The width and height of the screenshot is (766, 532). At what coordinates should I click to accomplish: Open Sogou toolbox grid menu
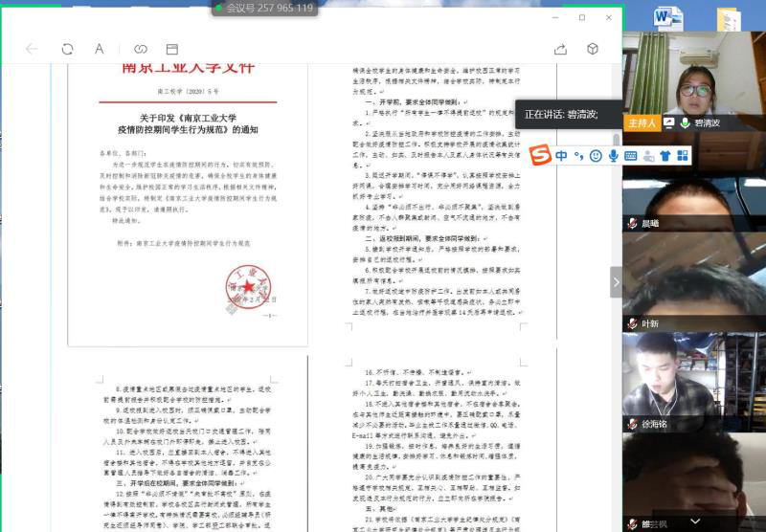click(682, 155)
